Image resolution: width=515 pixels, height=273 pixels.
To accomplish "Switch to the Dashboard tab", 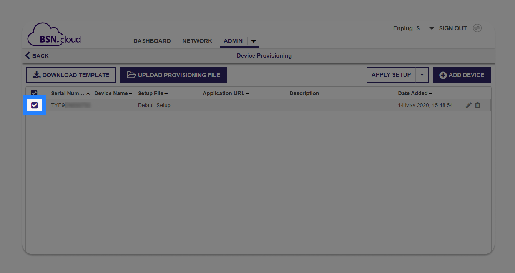I will click(152, 41).
